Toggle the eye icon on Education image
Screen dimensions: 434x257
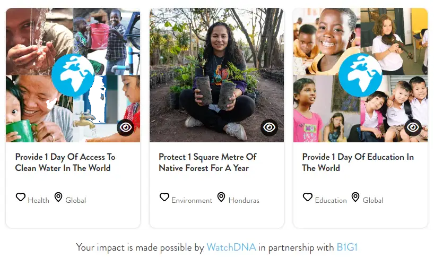[x=413, y=127]
